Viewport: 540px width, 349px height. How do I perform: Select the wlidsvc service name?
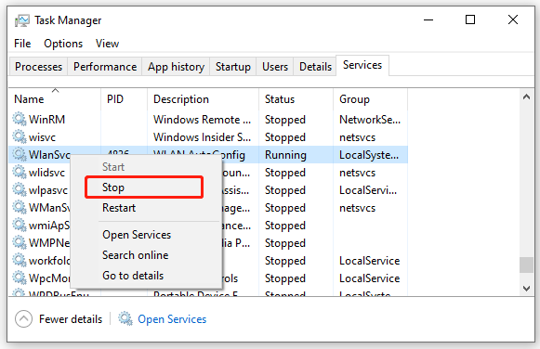46,173
